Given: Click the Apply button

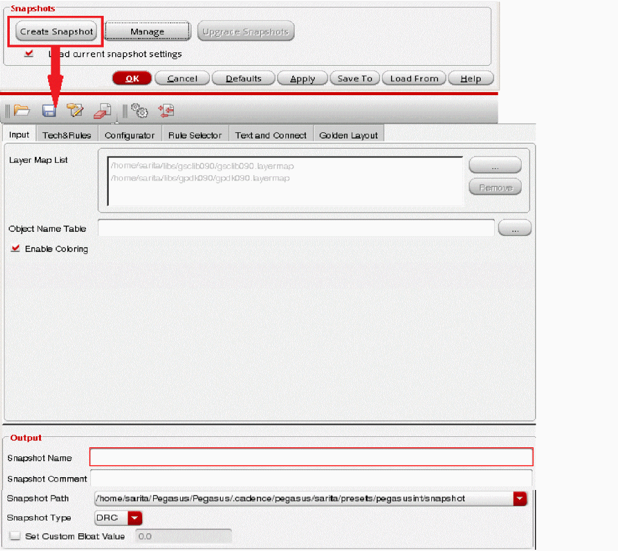Looking at the screenshot, I should [x=303, y=79].
